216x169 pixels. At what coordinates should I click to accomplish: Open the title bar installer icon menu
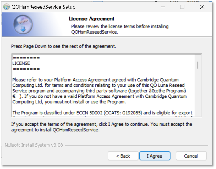point(6,7)
